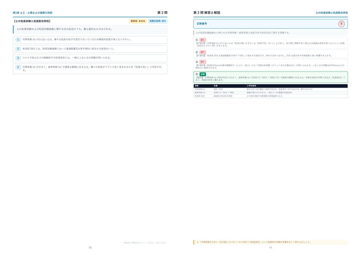Click the title 【土の粒度試験と粒度配合特性】

coord(32,21)
